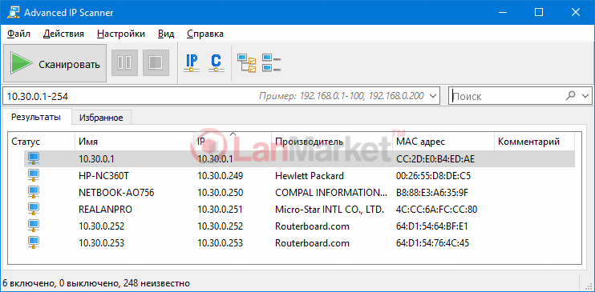
Task: Click the Advanced IP Scanner title icon
Action: pyautogui.click(x=14, y=12)
